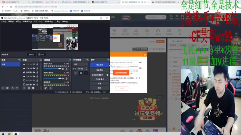Open the 文件 menu in OBS
Screen dimensions: 241x135
[4, 22]
